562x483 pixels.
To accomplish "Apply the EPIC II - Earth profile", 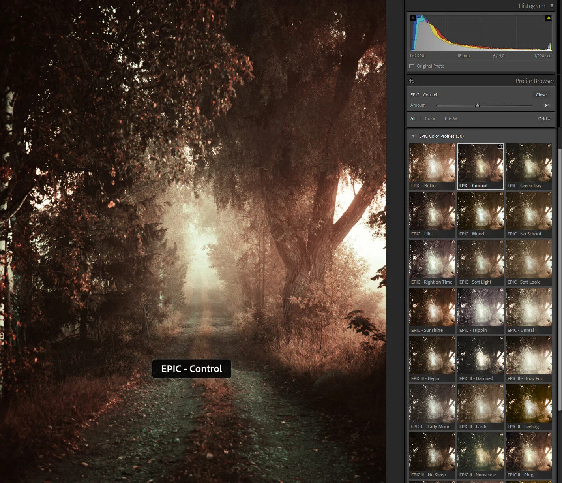I will (480, 404).
